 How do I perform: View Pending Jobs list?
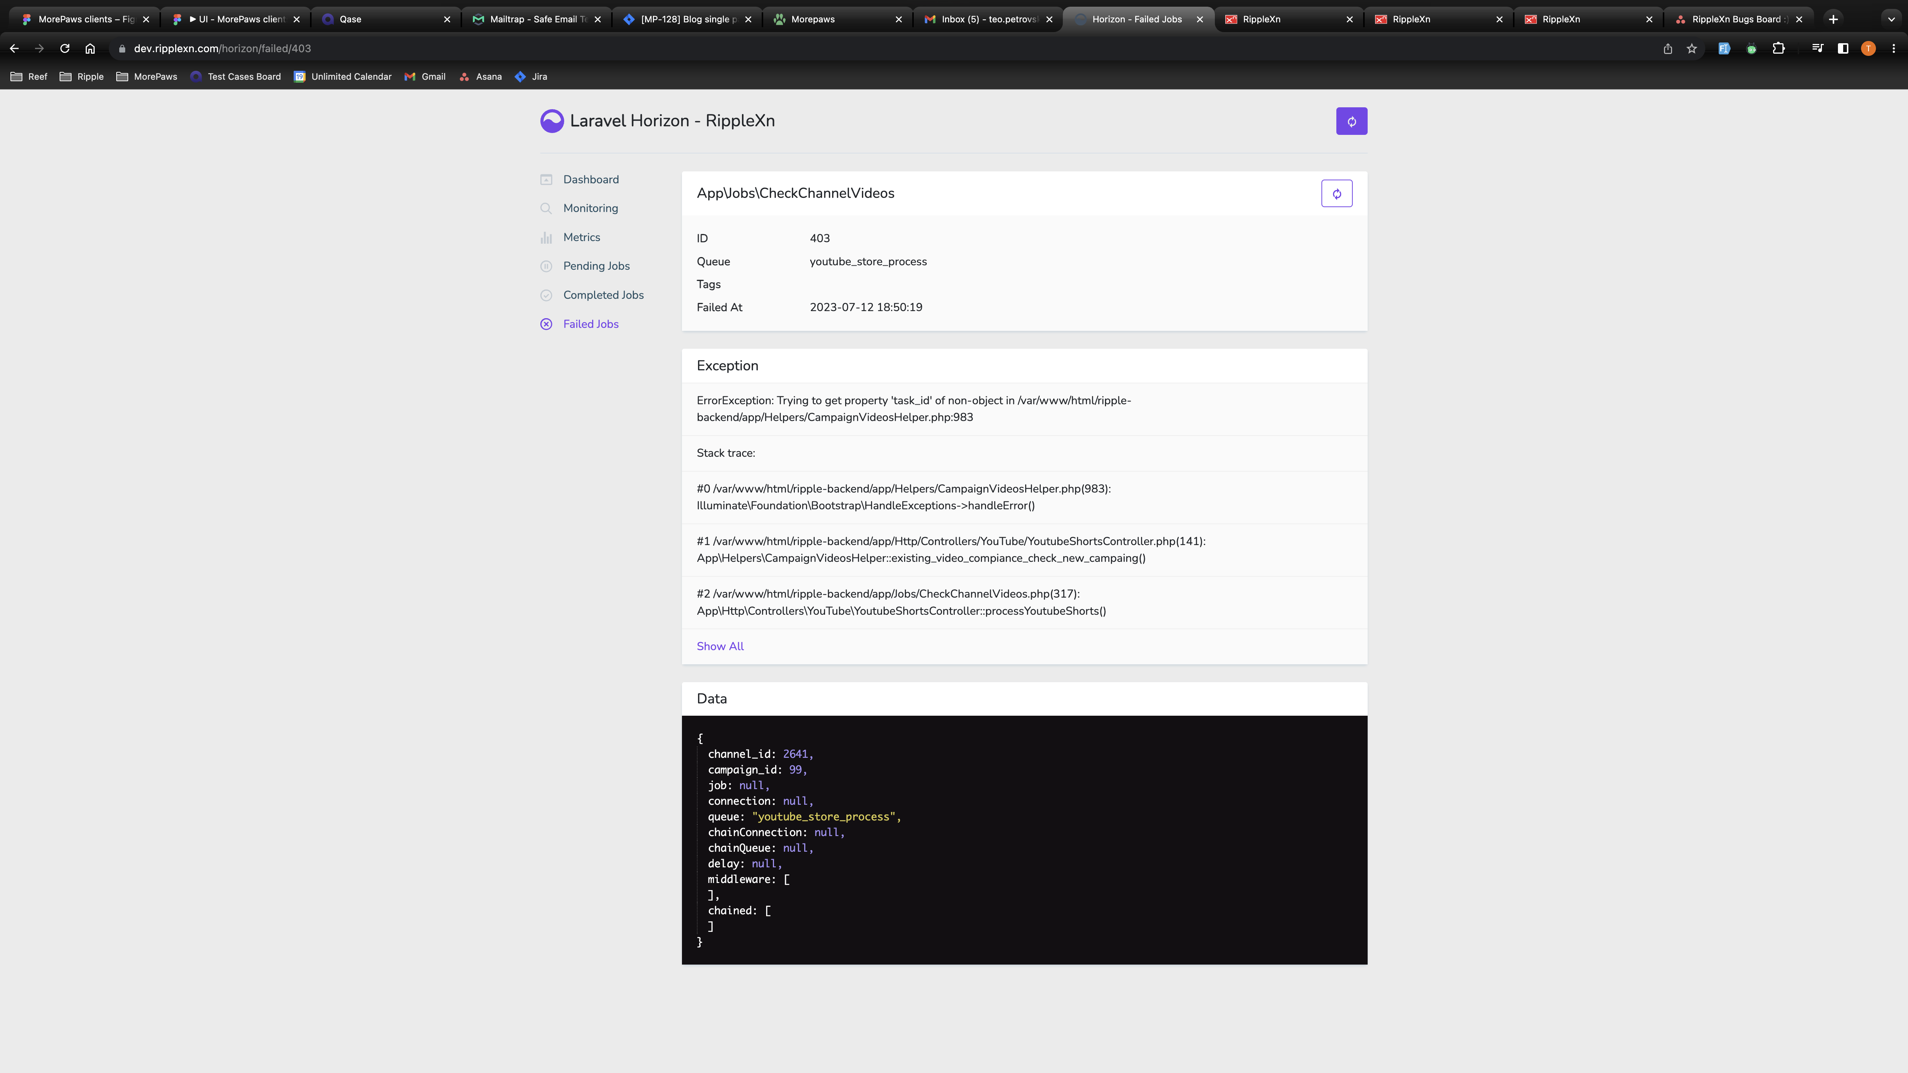tap(596, 266)
